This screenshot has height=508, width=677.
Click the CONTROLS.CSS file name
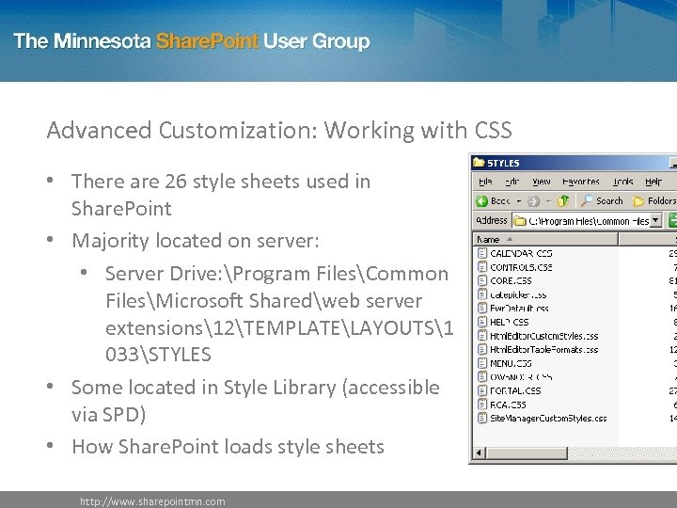coord(521,267)
